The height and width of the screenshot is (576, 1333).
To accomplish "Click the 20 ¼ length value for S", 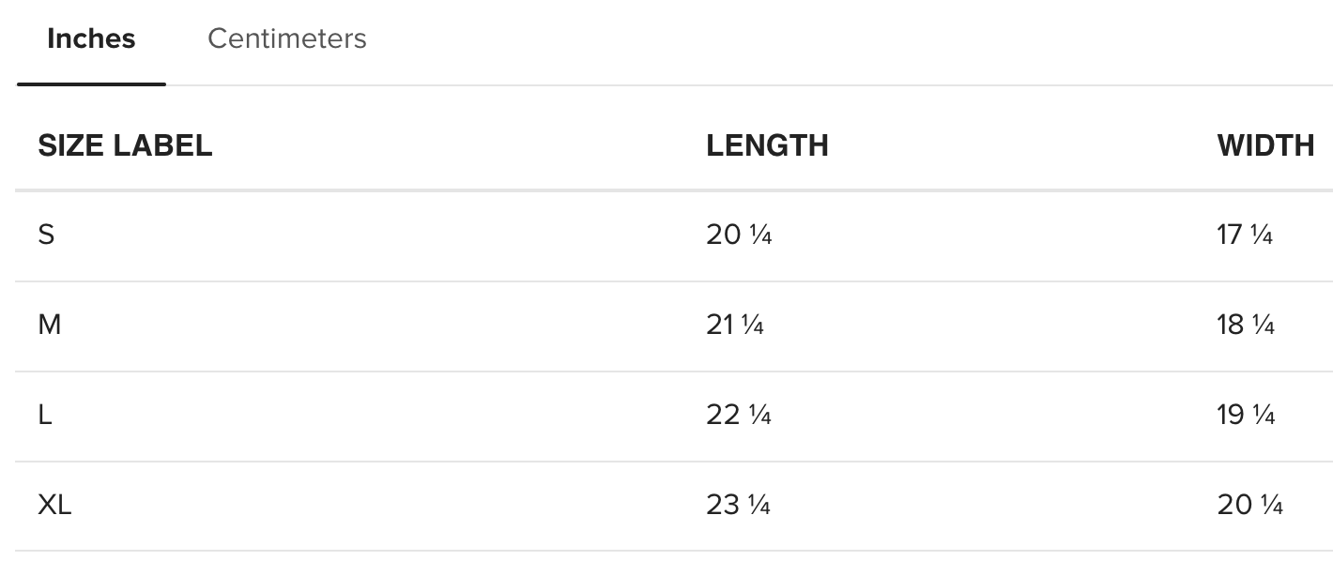I will coord(739,235).
